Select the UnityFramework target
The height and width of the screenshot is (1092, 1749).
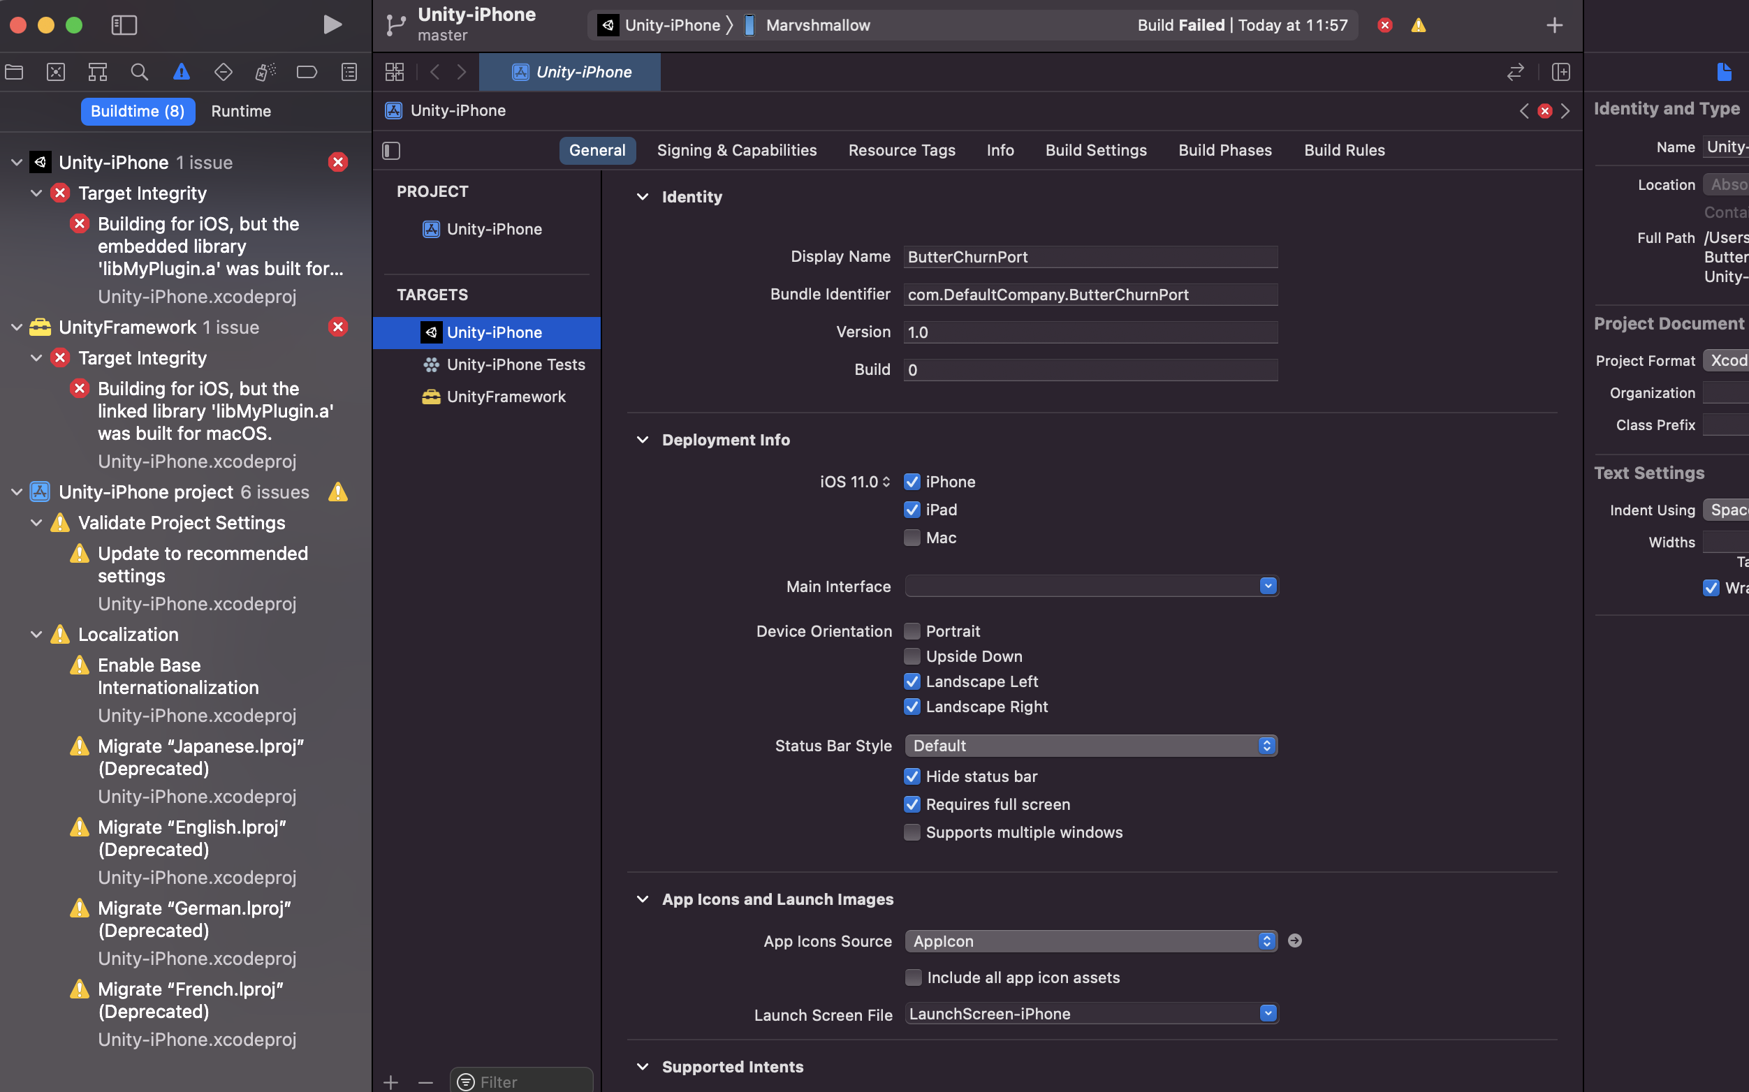point(506,396)
